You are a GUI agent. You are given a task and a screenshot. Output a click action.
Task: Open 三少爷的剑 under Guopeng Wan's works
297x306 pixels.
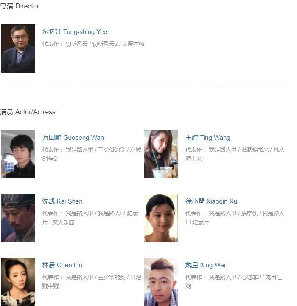[112, 150]
